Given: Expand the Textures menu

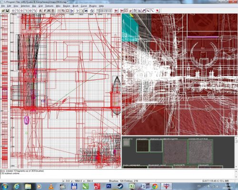Looking at the screenshot, I should tap(49, 6).
